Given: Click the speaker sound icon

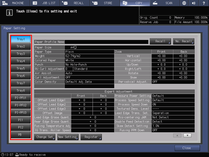Looking at the screenshot, I should (194, 3).
